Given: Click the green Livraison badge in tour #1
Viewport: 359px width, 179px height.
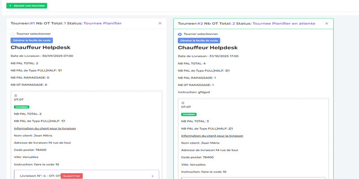Looking at the screenshot, I should 21,107.
